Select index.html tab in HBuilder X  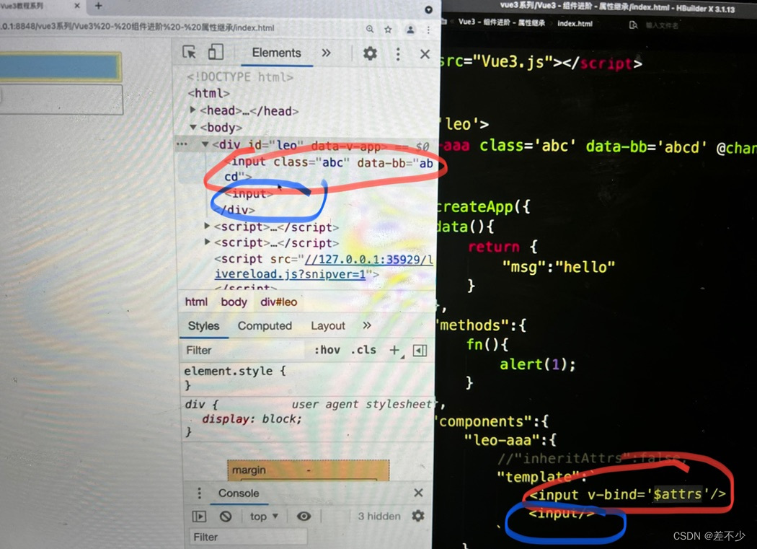click(x=575, y=23)
